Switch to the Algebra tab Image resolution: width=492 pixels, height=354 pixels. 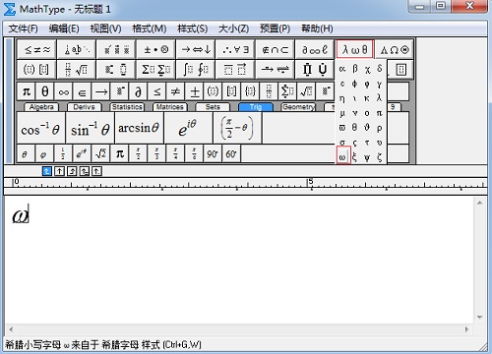pos(41,107)
